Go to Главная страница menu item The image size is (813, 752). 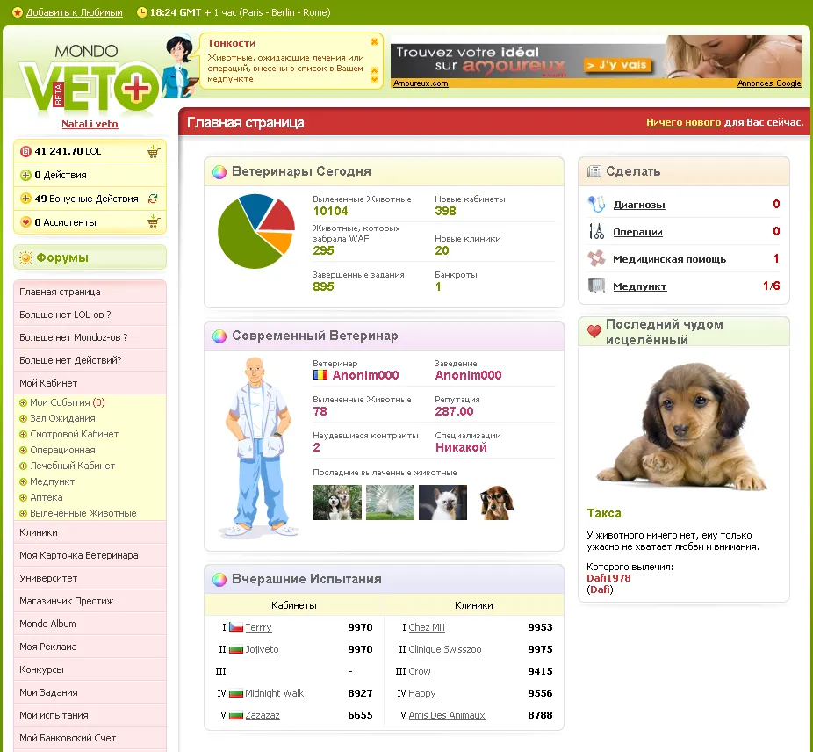point(90,292)
